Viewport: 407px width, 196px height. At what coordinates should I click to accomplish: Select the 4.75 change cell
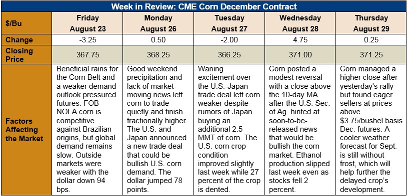300,40
